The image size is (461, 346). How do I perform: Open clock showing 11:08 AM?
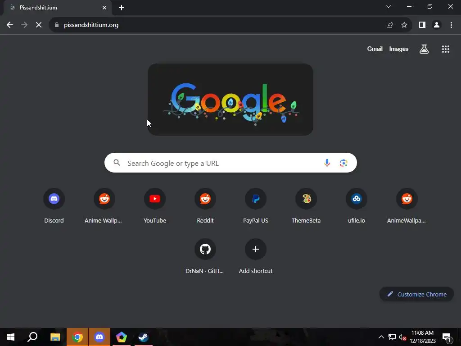pyautogui.click(x=422, y=337)
